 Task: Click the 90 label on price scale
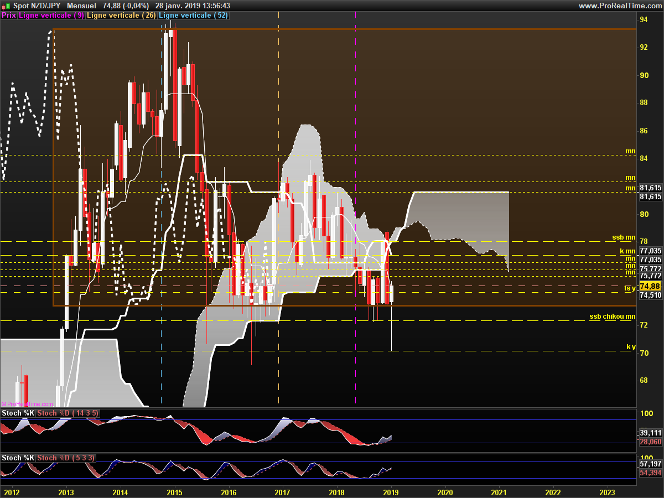[x=644, y=75]
